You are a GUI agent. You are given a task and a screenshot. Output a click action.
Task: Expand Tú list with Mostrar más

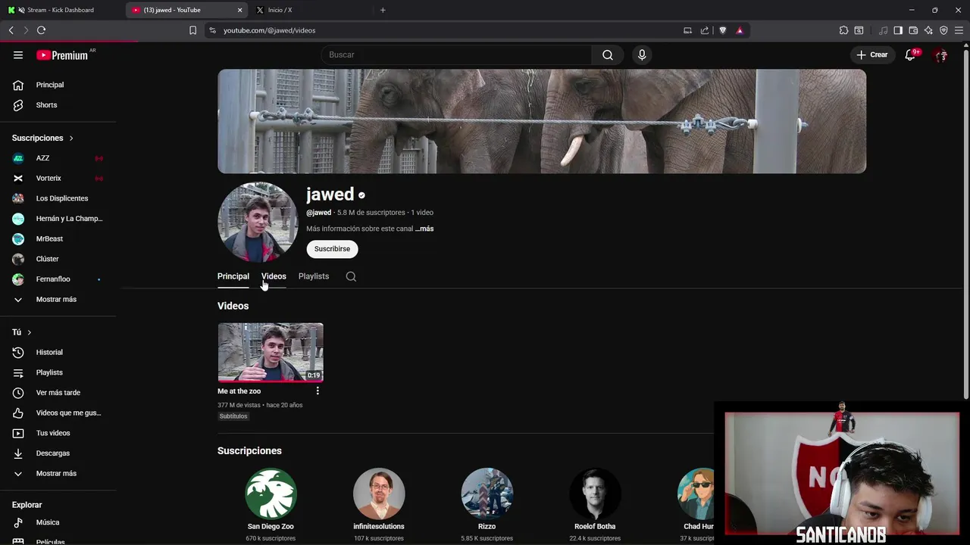coord(58,473)
